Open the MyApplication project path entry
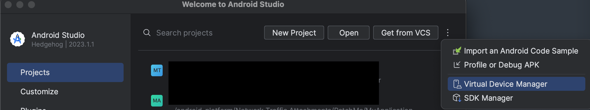 tap(294, 108)
